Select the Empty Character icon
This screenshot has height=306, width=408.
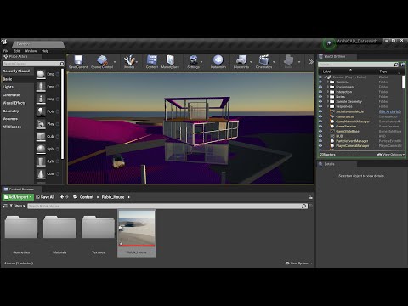(x=41, y=87)
